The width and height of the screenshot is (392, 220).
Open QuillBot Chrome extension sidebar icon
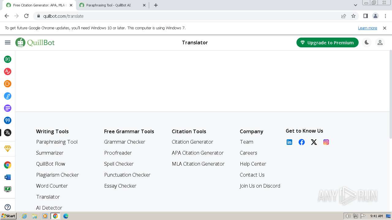[8, 165]
